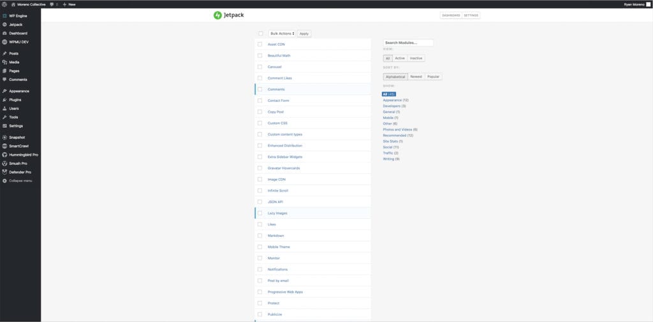The image size is (653, 322).
Task: Select the Inactive view filter
Action: [x=416, y=58]
